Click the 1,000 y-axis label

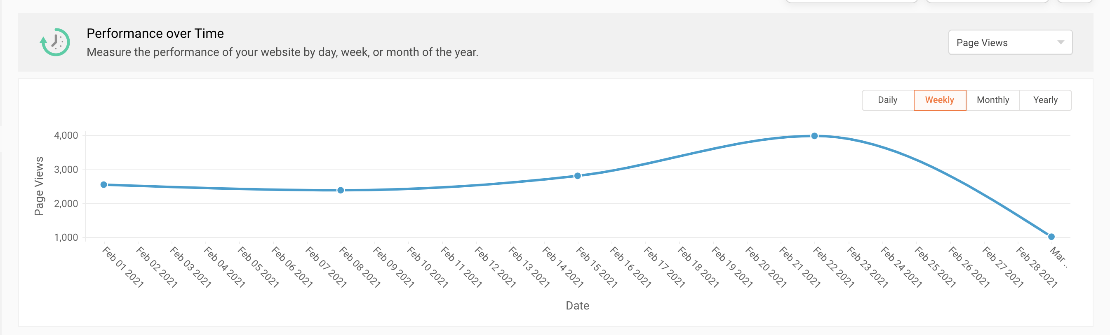click(66, 237)
